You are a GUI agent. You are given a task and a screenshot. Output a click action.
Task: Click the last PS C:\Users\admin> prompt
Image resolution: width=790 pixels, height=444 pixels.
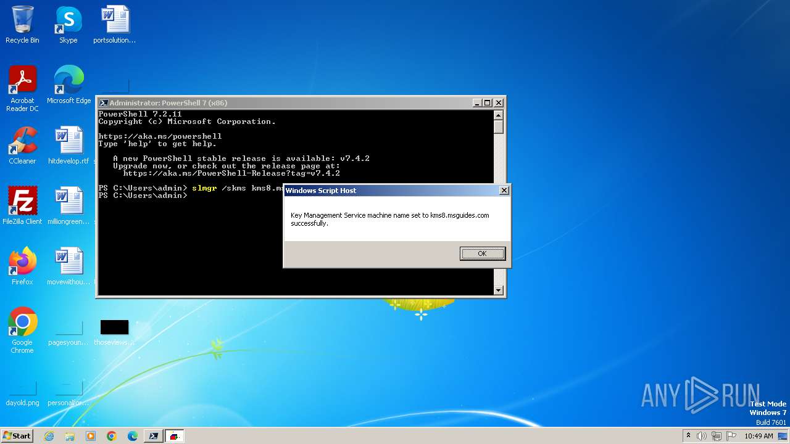[x=143, y=195]
